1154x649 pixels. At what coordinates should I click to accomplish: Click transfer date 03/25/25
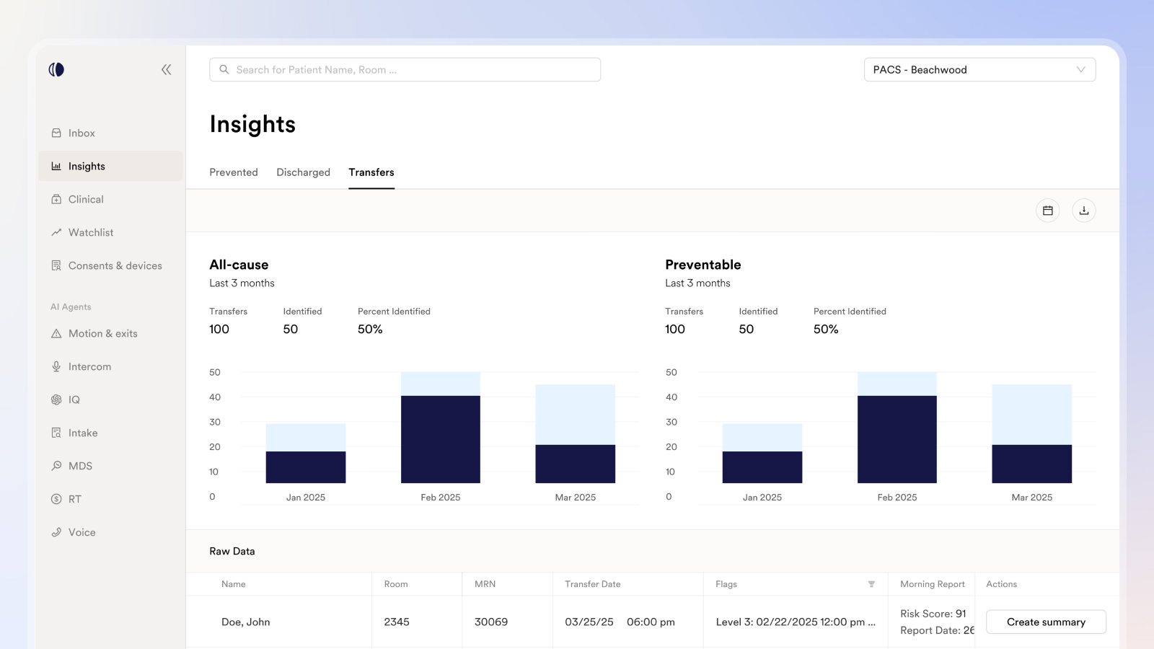pyautogui.click(x=589, y=622)
